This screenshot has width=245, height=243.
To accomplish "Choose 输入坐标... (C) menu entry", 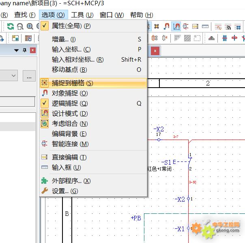I will coord(93,49).
